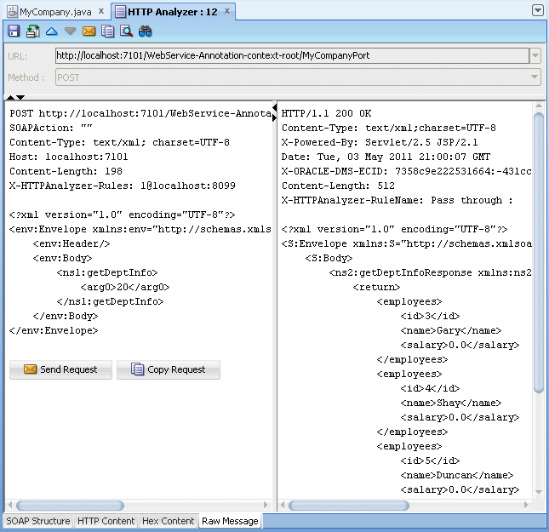The width and height of the screenshot is (549, 532).
Task: Click the '<env:Header/>' request line
Action: tap(71, 243)
